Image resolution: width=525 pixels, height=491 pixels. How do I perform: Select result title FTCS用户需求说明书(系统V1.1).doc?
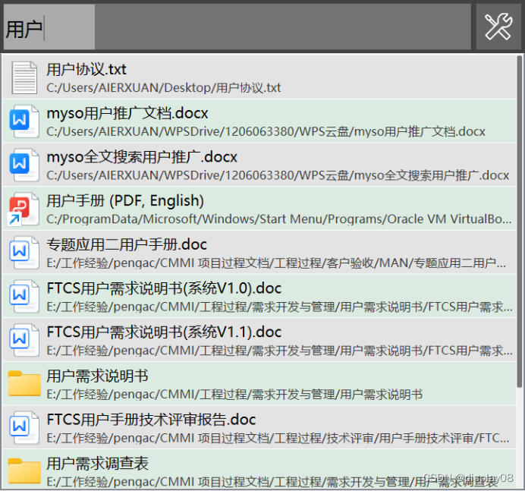164,332
